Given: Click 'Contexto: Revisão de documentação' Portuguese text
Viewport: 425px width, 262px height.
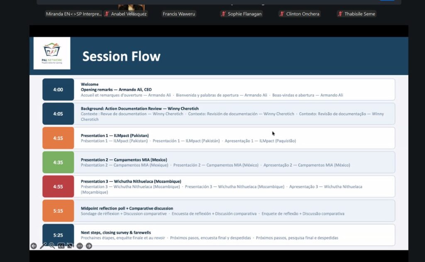Looking at the screenshot, I should [332, 114].
